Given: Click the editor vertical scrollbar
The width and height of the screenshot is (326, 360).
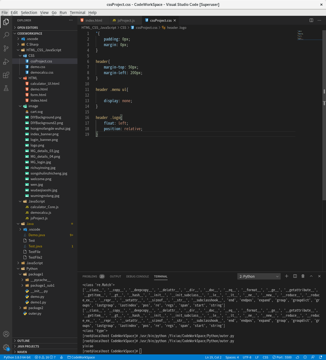Looking at the screenshot, I should 324,115.
